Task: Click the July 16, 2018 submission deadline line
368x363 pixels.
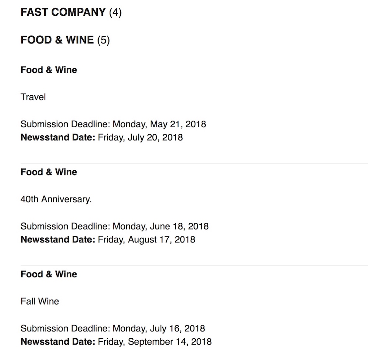Action: (x=113, y=328)
